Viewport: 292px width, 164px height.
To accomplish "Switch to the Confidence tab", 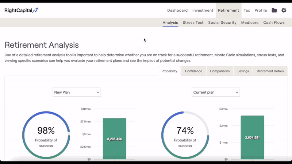I will click(x=193, y=71).
